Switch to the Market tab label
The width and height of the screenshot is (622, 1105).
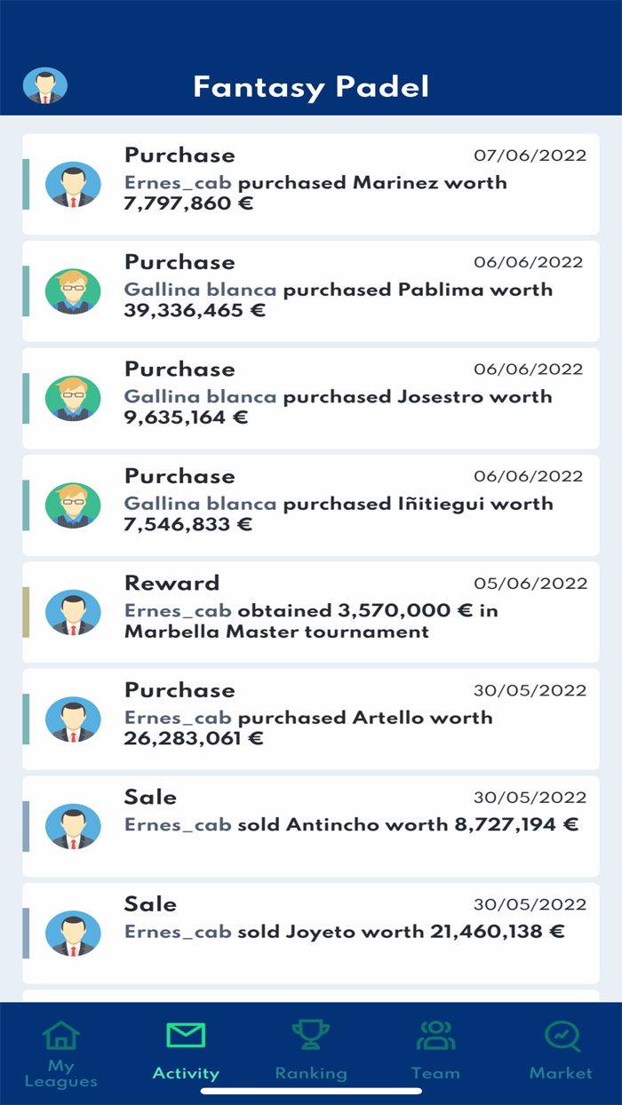(x=561, y=1073)
